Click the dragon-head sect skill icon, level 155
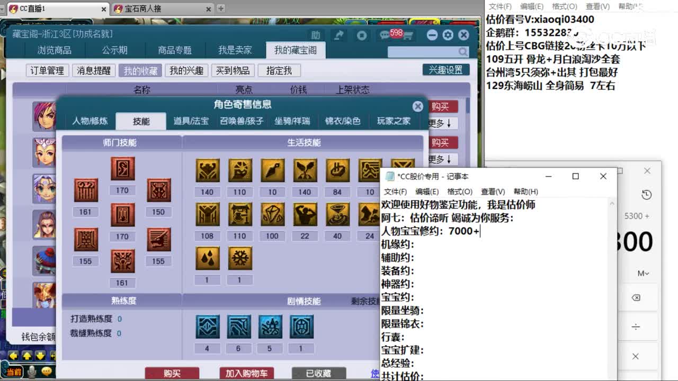The width and height of the screenshot is (678, 381). (x=158, y=240)
